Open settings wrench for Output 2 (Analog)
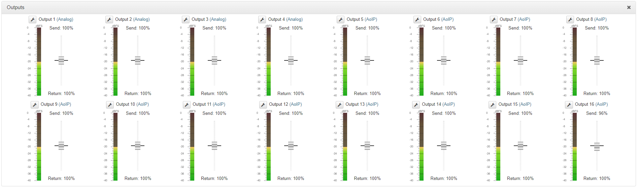The image size is (637, 187). [x=109, y=19]
